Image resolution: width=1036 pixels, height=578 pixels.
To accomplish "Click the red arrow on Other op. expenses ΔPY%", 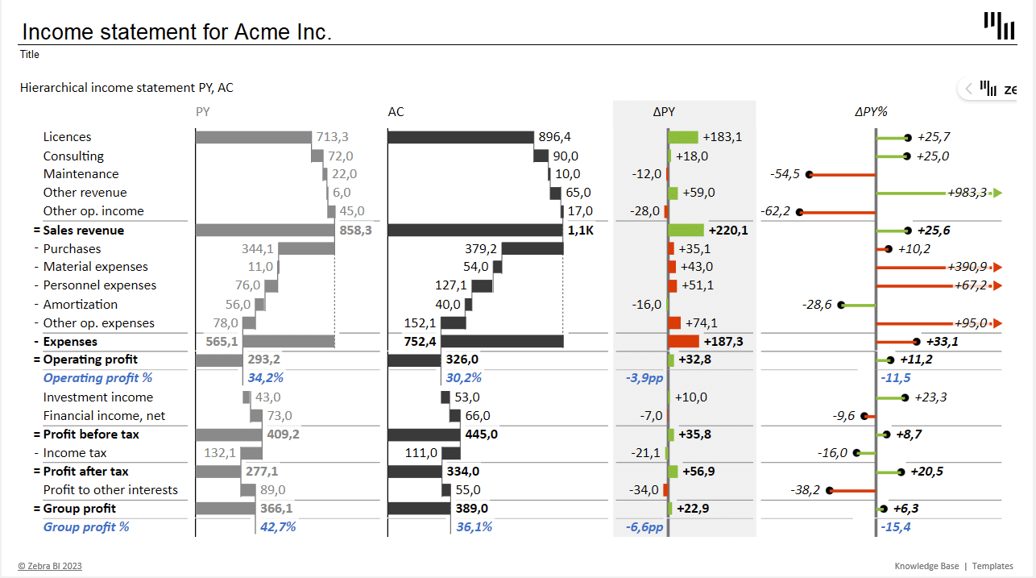I will point(998,323).
